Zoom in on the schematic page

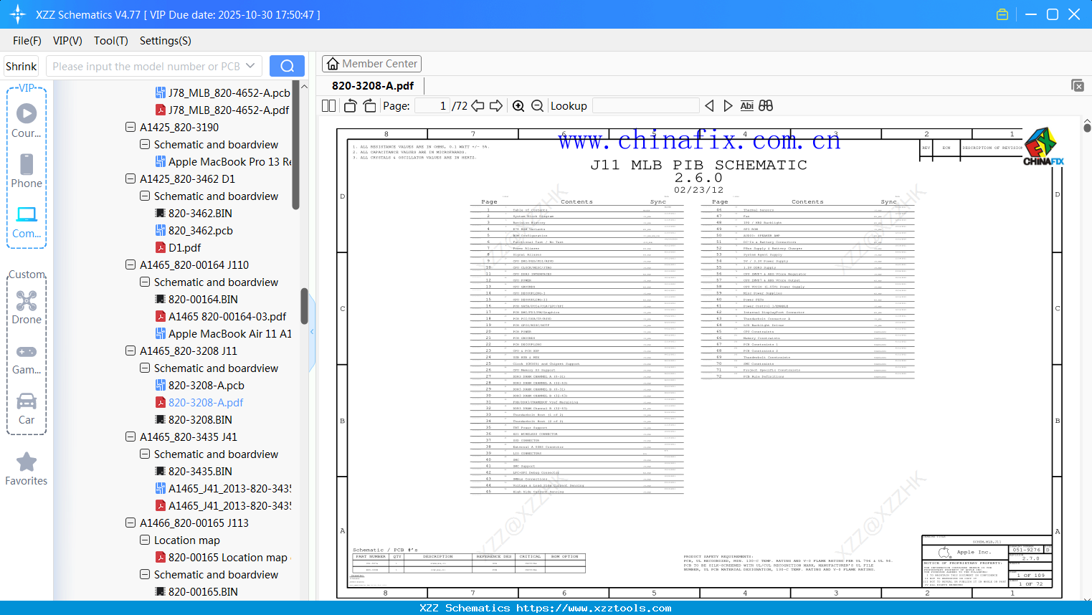tap(518, 106)
